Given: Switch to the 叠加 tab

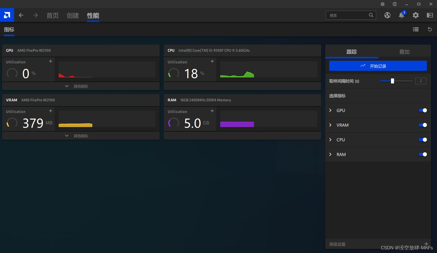Looking at the screenshot, I should [404, 52].
